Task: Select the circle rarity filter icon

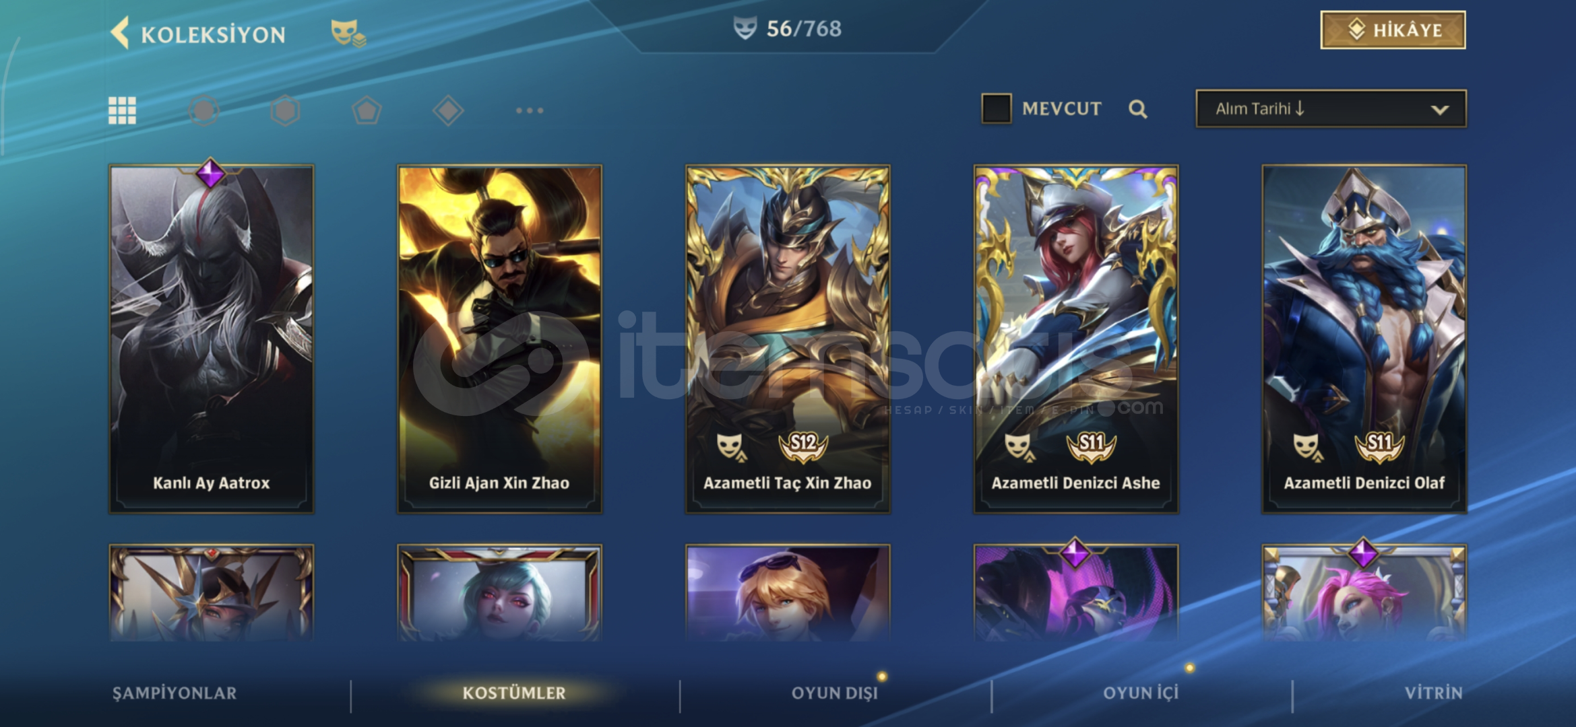Action: click(203, 110)
